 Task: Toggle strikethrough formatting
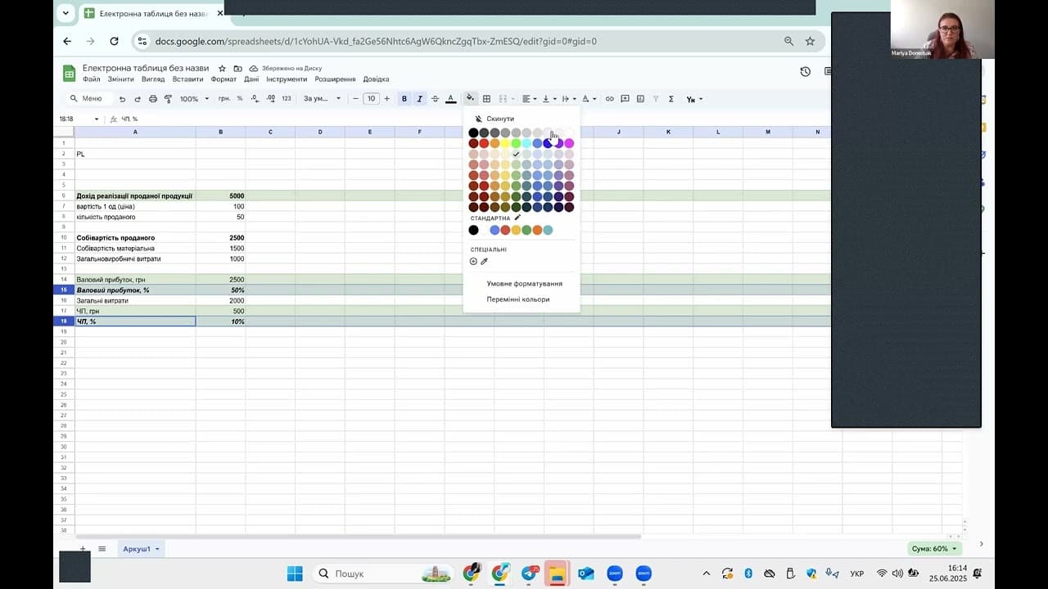pos(435,99)
